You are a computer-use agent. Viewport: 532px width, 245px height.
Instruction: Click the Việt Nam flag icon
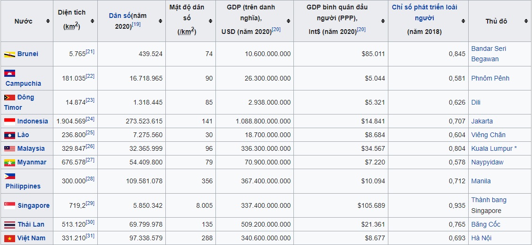(9, 238)
